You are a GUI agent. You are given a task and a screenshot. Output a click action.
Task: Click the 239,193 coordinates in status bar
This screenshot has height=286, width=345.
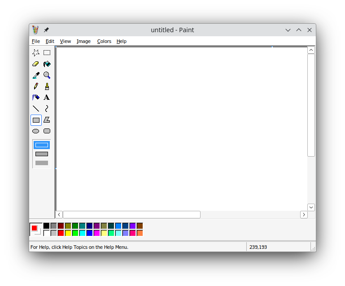click(x=258, y=247)
